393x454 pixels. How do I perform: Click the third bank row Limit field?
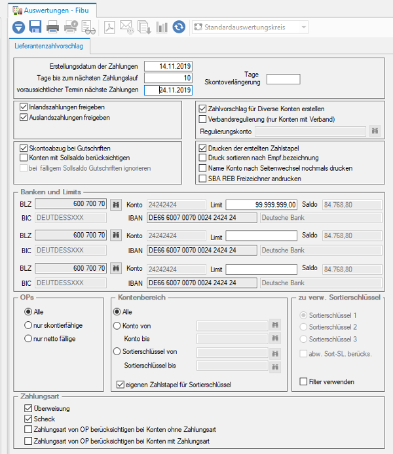261,270
